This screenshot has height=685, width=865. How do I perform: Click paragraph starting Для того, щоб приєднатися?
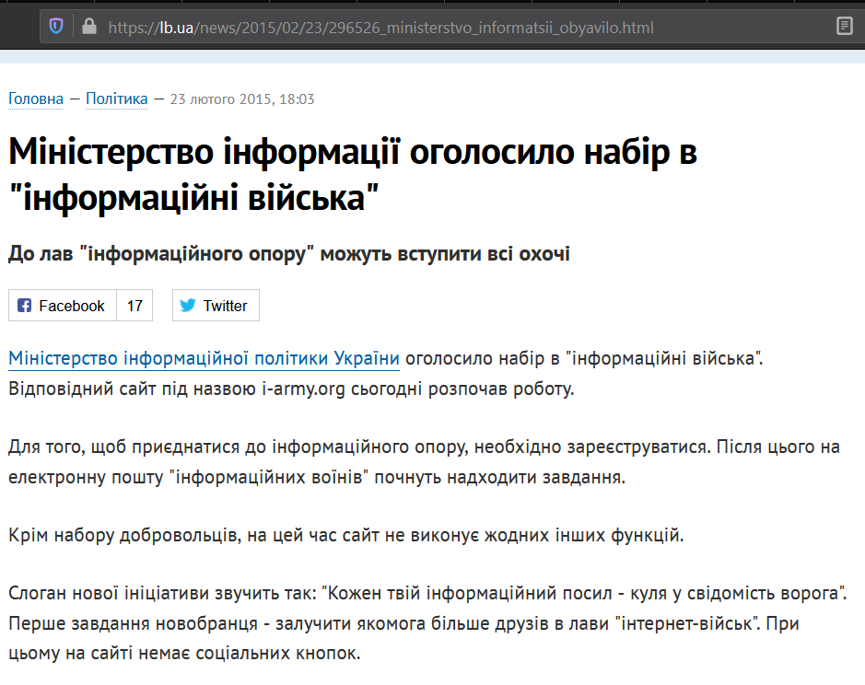424,462
